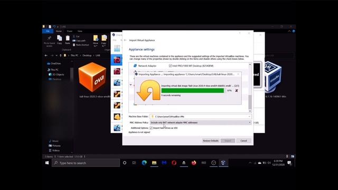The width and height of the screenshot is (338, 190).
Task: Open the File tab in Explorer
Action: pyautogui.click(x=48, y=31)
